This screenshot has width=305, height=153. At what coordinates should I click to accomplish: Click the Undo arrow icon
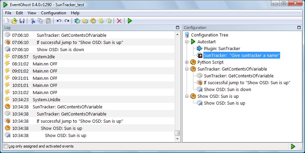pos(59,20)
